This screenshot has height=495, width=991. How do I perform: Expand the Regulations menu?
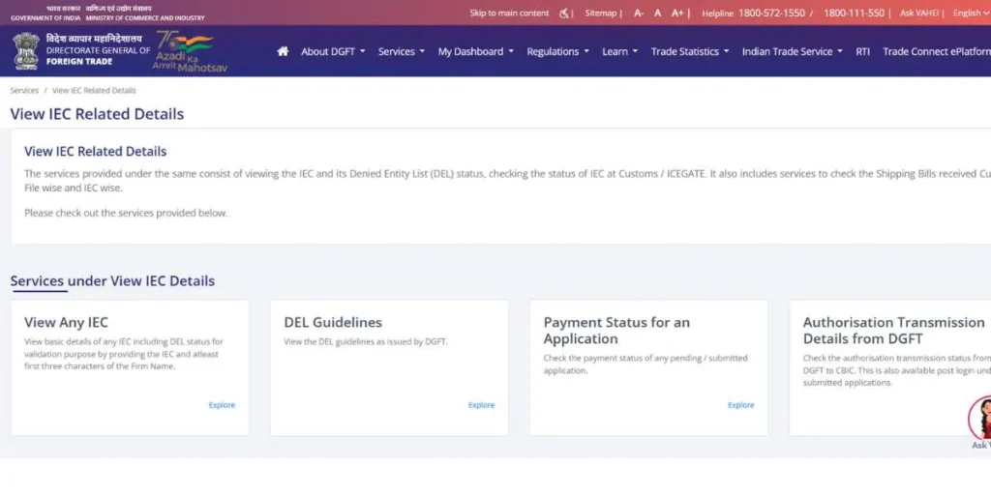(557, 51)
